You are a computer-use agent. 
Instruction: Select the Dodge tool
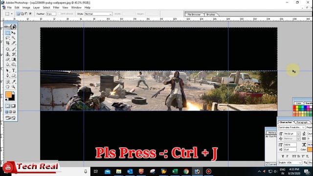13,65
